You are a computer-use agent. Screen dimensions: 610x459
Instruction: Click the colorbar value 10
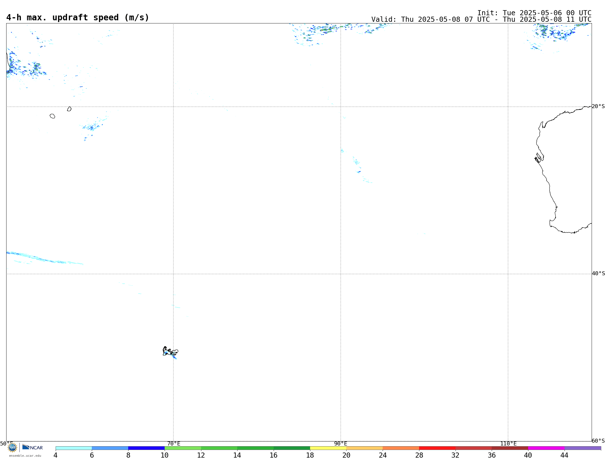click(165, 455)
